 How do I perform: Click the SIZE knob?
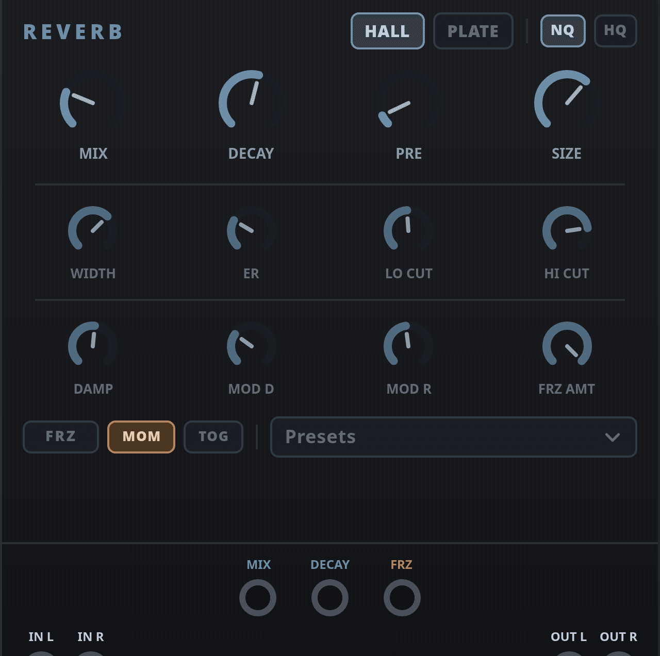[566, 102]
